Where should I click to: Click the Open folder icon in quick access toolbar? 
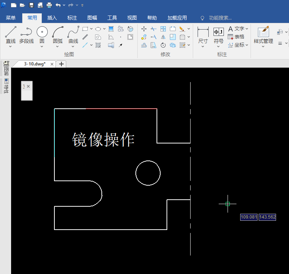[x=23, y=5]
